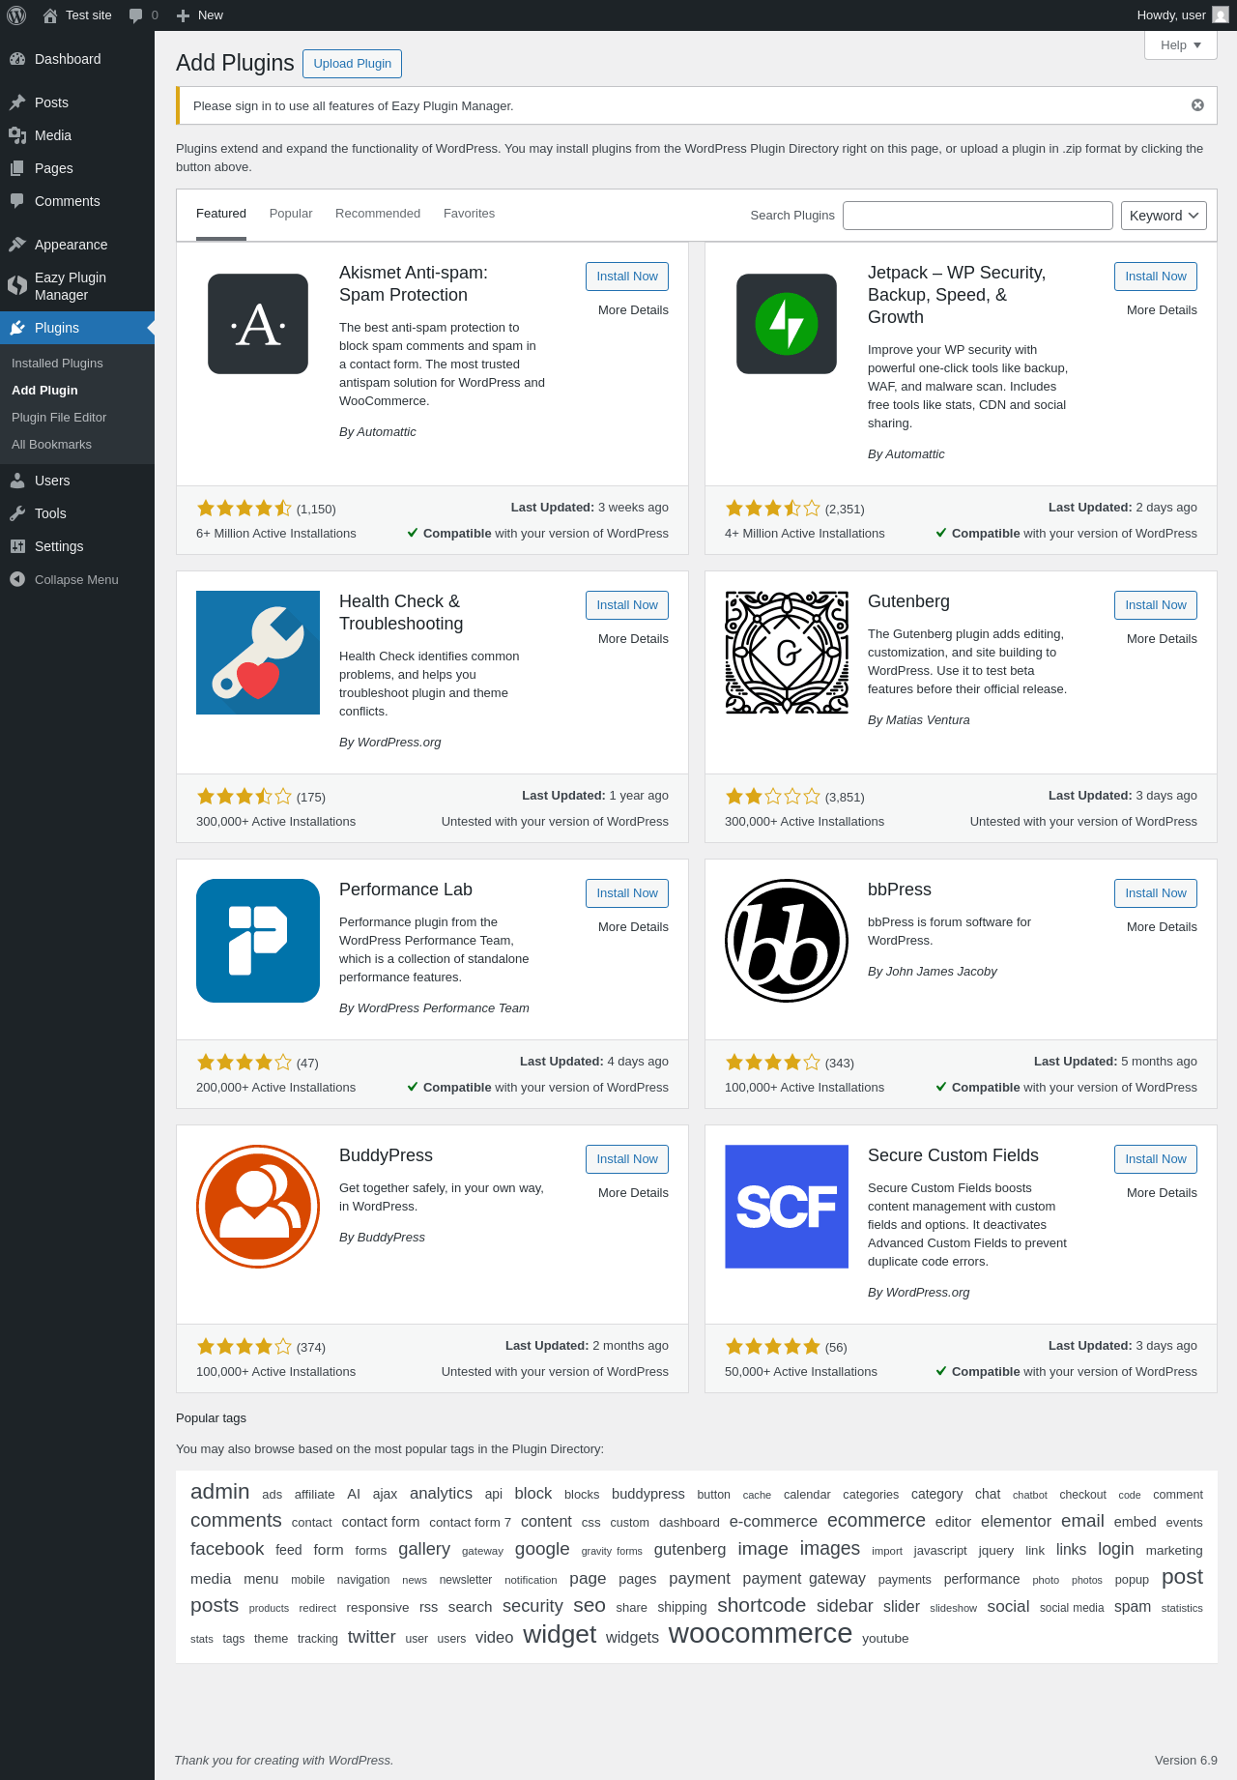View More Details for BuddyPress
This screenshot has height=1780, width=1237.
click(x=633, y=1193)
